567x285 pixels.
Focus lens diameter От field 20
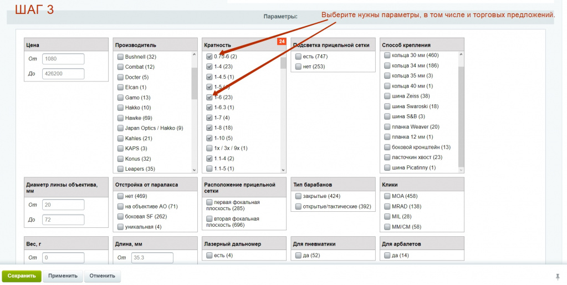tap(63, 205)
